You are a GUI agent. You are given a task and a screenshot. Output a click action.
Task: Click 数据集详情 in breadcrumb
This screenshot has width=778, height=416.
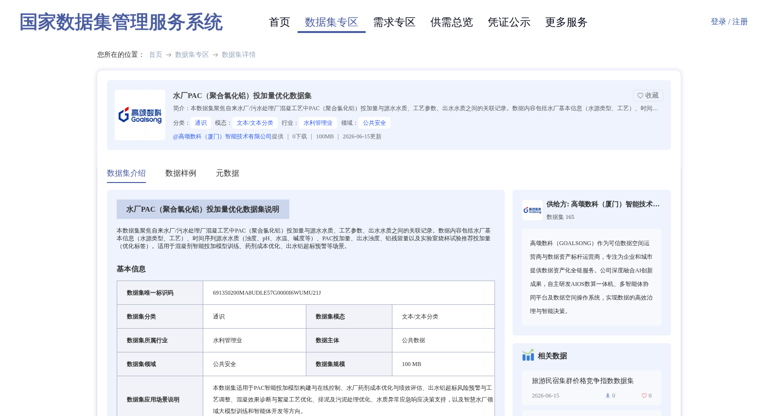pyautogui.click(x=239, y=55)
